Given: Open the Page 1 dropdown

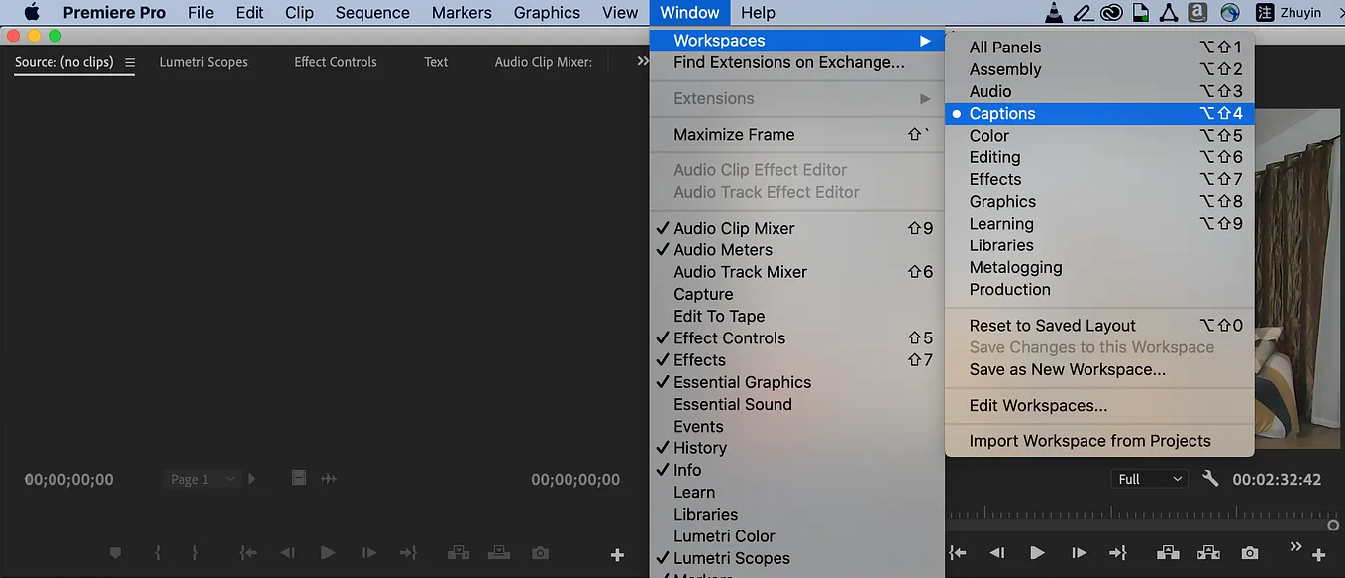Looking at the screenshot, I should click(x=202, y=479).
